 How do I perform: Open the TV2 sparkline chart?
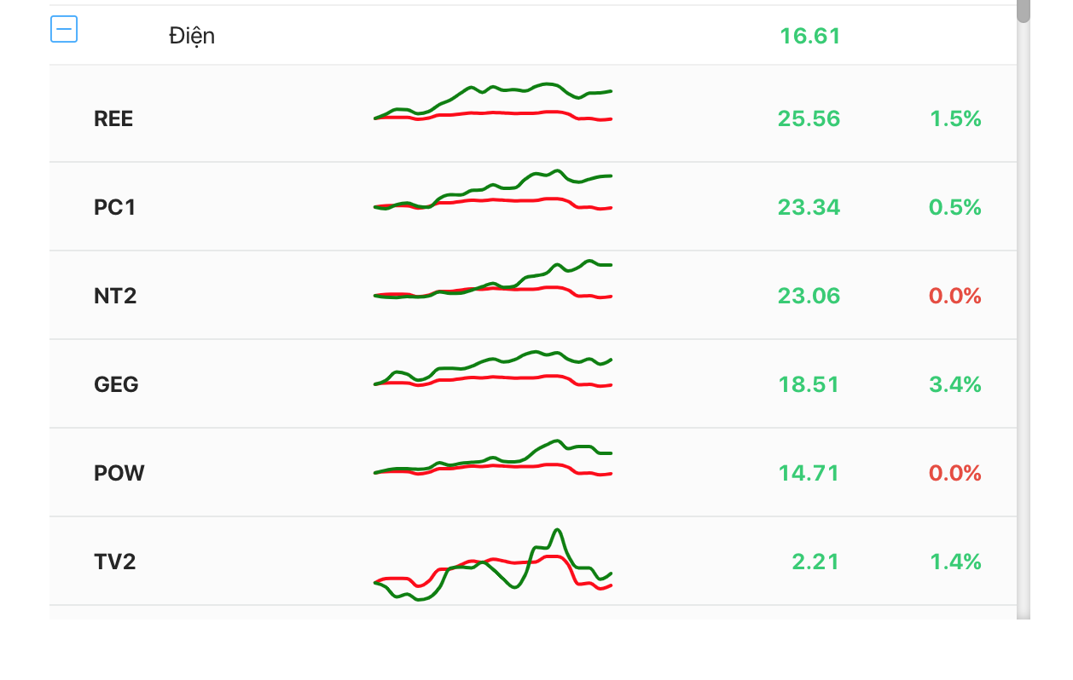(493, 564)
